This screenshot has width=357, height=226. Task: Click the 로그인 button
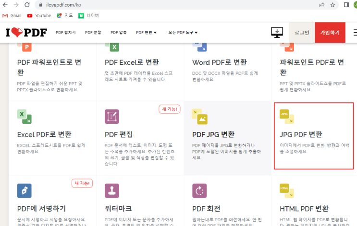(x=302, y=33)
